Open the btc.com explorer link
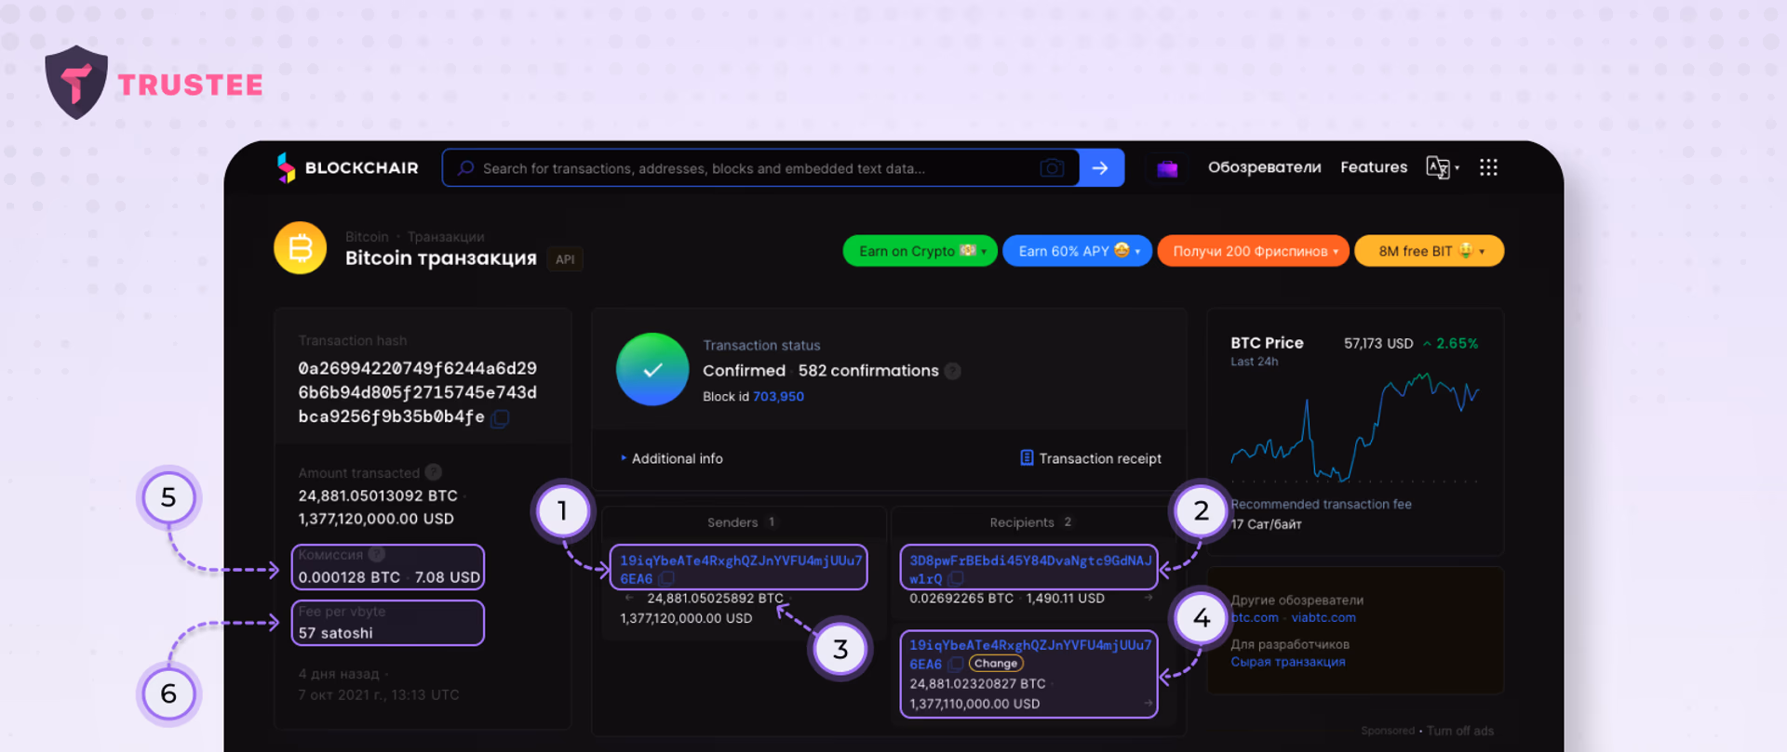Screen dimensions: 1787x752 (1255, 618)
